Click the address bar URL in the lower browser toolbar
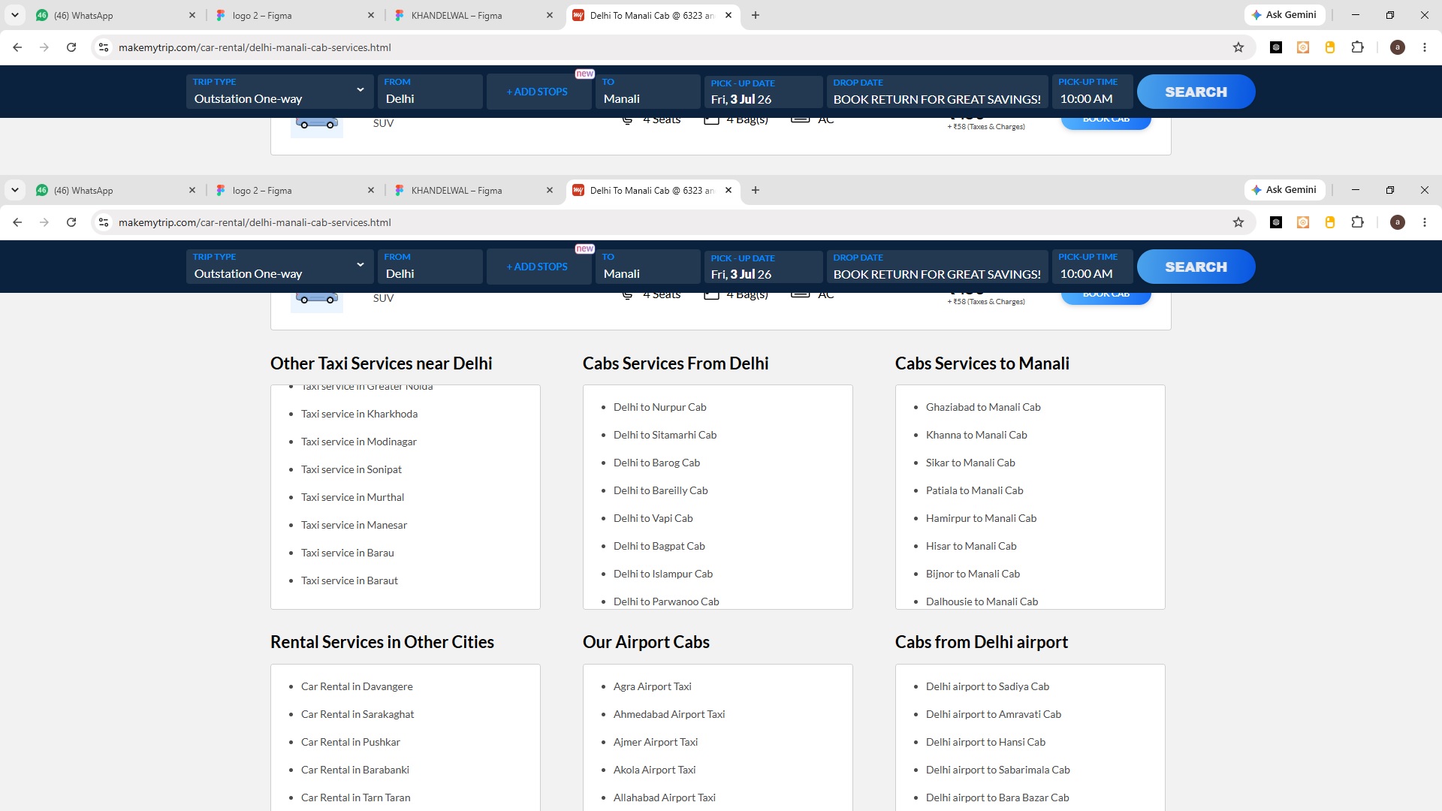This screenshot has width=1442, height=811. pyautogui.click(x=255, y=222)
